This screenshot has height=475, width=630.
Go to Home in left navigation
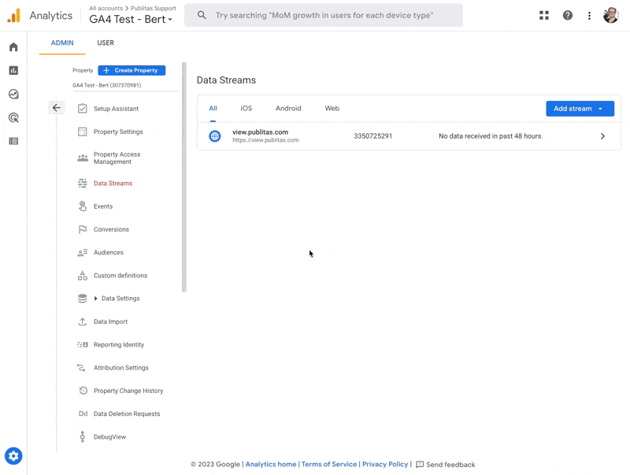pyautogui.click(x=13, y=47)
